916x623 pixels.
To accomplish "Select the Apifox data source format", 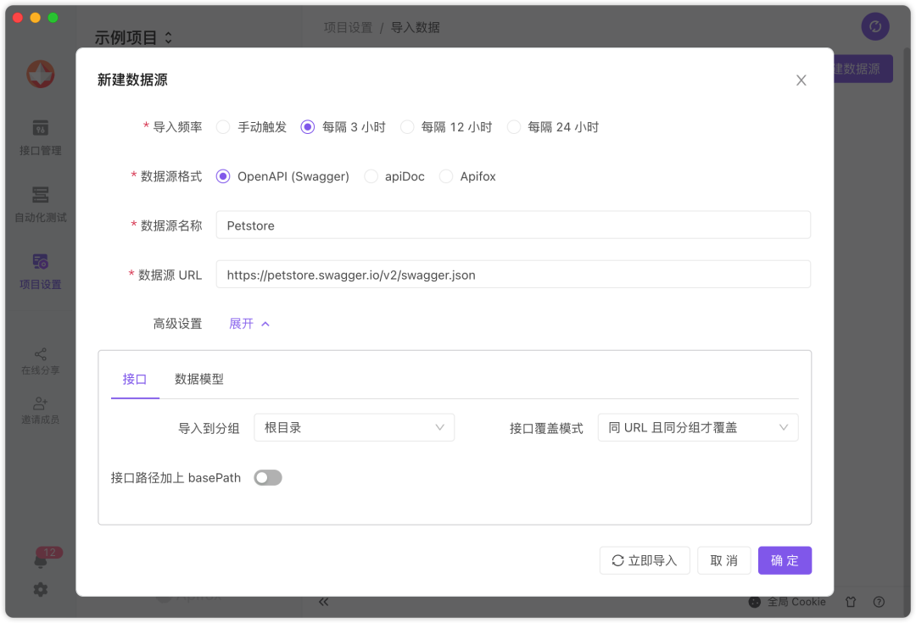I will [446, 176].
